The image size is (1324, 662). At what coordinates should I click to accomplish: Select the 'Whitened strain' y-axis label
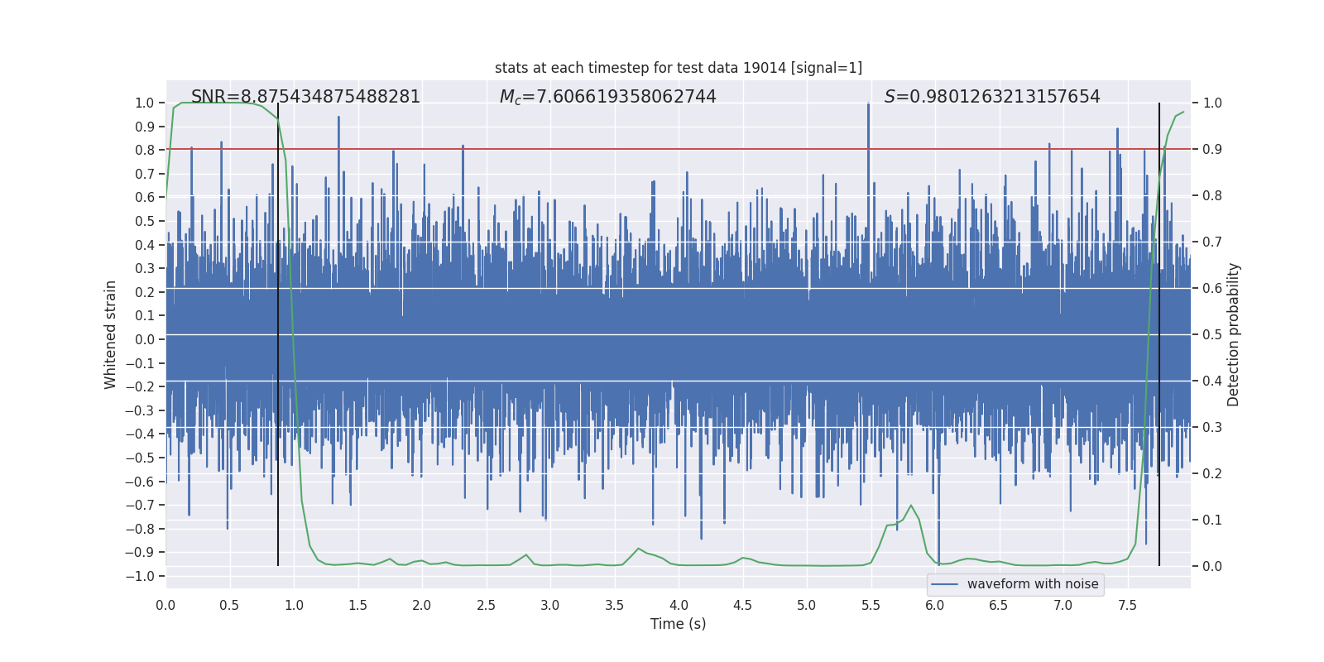[110, 334]
